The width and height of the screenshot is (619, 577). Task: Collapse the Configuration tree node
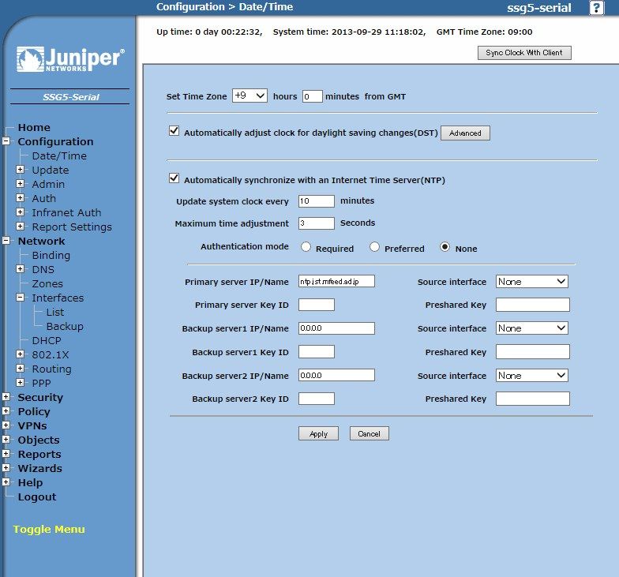(x=6, y=141)
